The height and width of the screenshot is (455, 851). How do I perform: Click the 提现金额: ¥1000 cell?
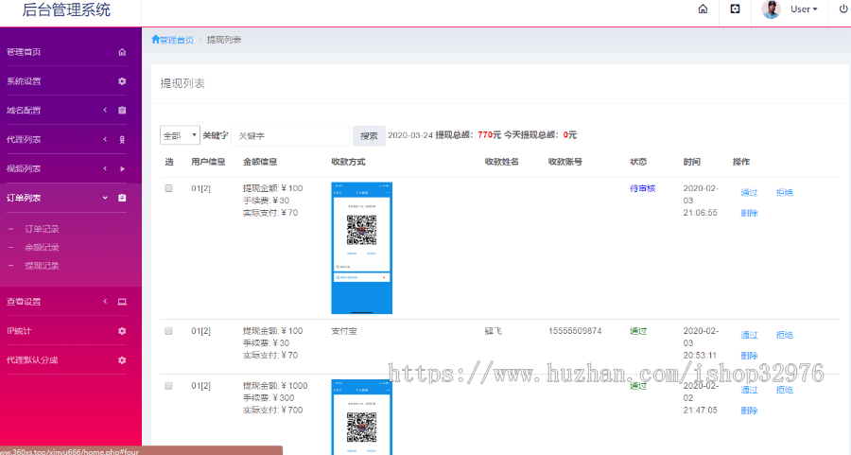click(275, 386)
